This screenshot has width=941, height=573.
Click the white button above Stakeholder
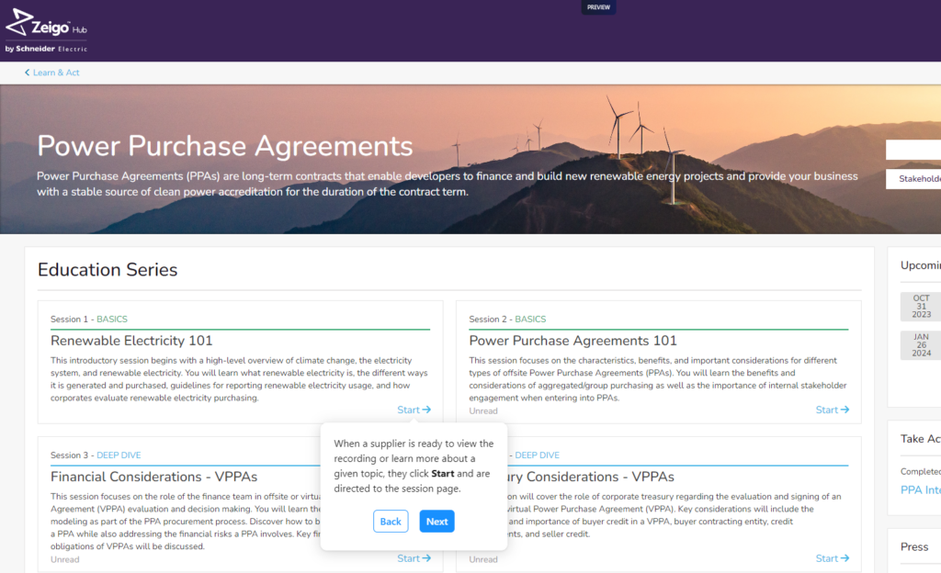click(913, 150)
